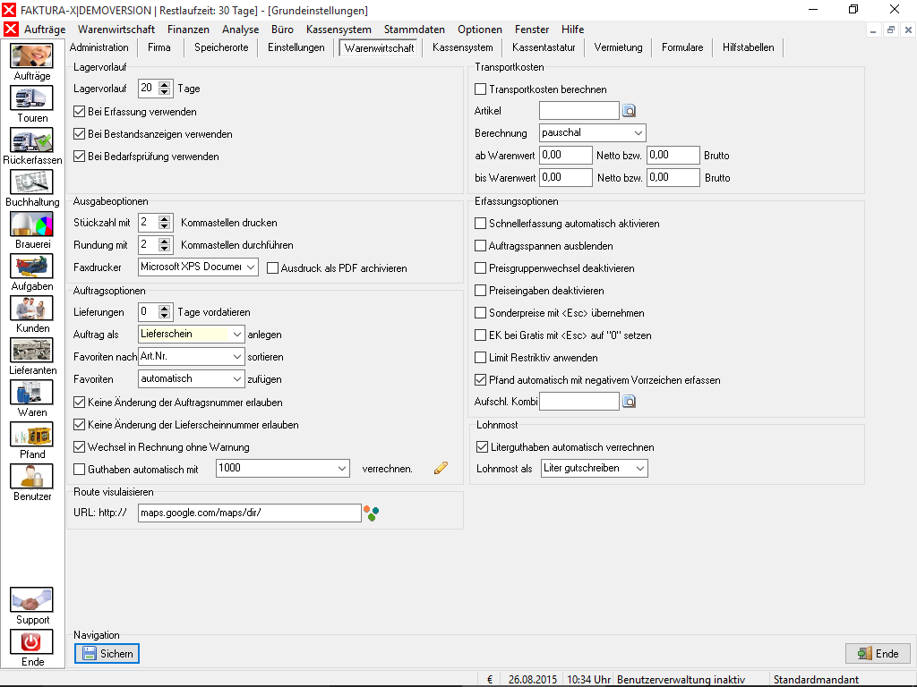
Task: Open the Lohnmost als dropdown
Action: pyautogui.click(x=595, y=468)
